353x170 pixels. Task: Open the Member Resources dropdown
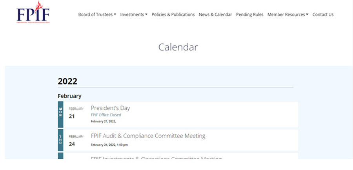tap(288, 14)
